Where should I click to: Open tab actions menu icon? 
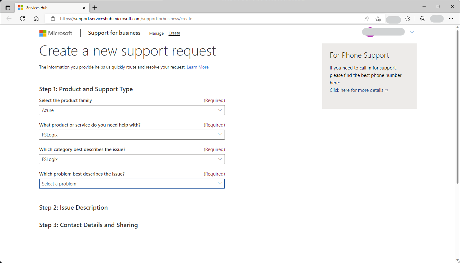8,7
